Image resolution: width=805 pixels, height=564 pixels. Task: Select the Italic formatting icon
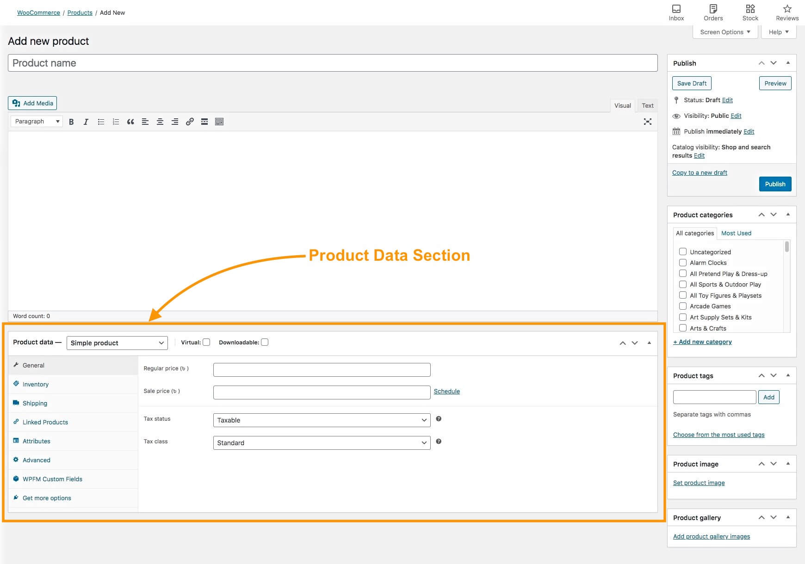pyautogui.click(x=86, y=122)
